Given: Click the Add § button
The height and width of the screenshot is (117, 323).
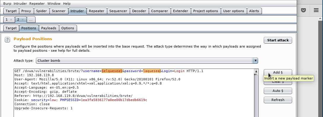Looking at the screenshot, I should coord(278,72).
